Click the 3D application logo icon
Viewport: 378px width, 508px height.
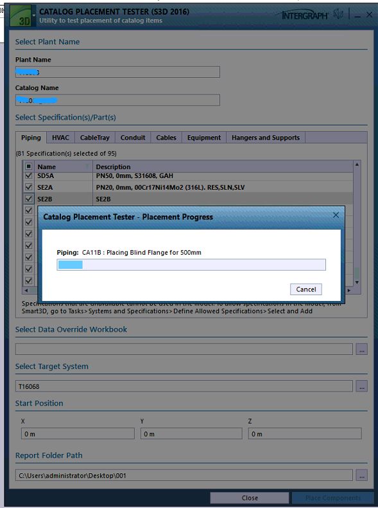[21, 15]
